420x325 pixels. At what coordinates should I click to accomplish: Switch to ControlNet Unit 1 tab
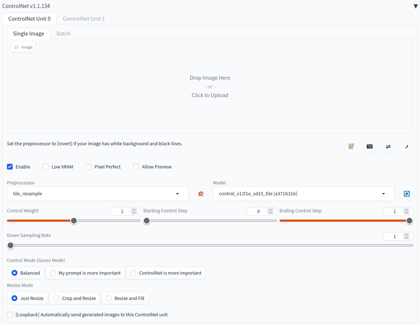click(x=84, y=18)
